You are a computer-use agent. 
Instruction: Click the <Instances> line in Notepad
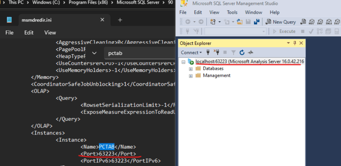pyautogui.click(x=48, y=133)
